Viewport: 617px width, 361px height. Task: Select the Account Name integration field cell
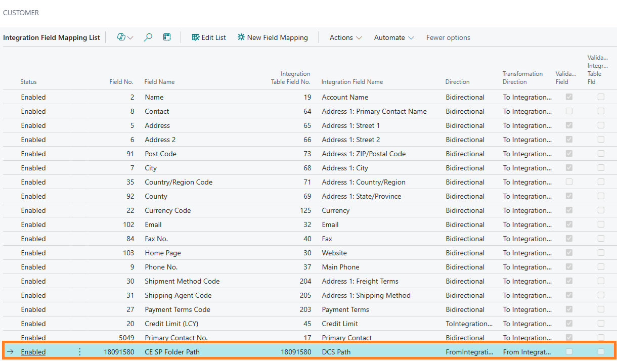pos(345,97)
